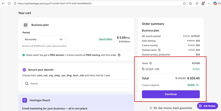Image resolution: width=221 pixels, height=111 pixels.
Task: Click the Email marketing for your business text
Action: [x=55, y=109]
